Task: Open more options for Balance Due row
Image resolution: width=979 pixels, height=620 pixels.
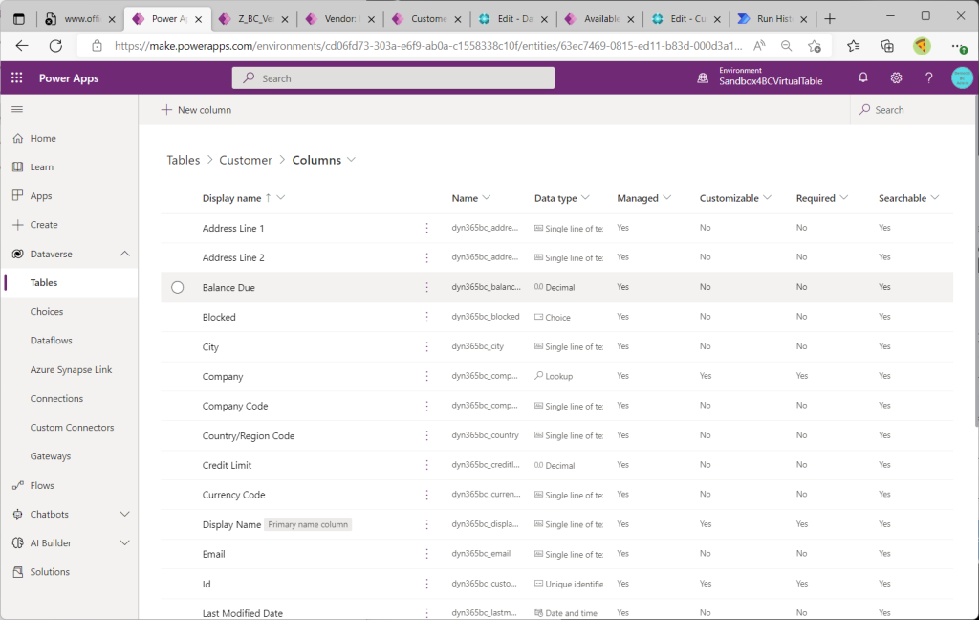Action: tap(427, 287)
